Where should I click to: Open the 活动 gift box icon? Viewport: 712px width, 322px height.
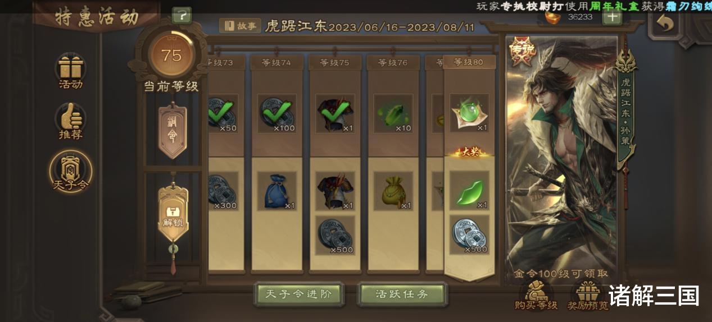(71, 68)
